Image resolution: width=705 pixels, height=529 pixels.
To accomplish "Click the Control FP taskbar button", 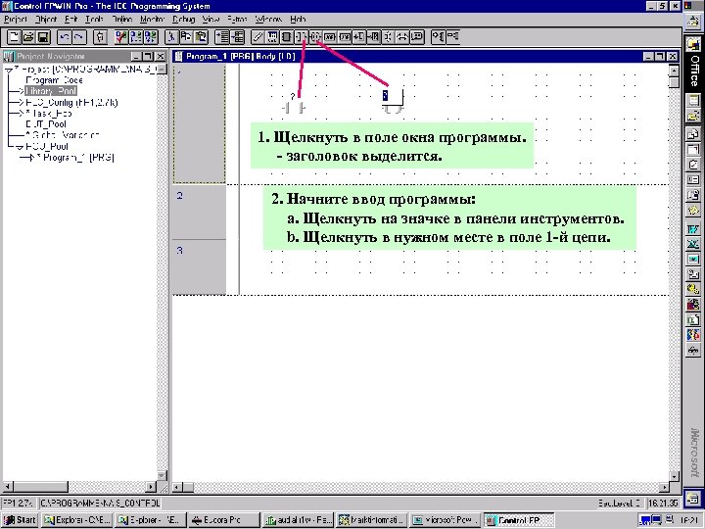I will point(519,520).
